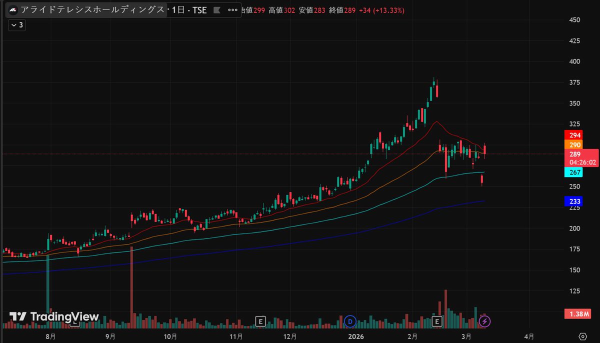The width and height of the screenshot is (600, 343).
Task: Click the TSE exchange label
Action: (199, 10)
